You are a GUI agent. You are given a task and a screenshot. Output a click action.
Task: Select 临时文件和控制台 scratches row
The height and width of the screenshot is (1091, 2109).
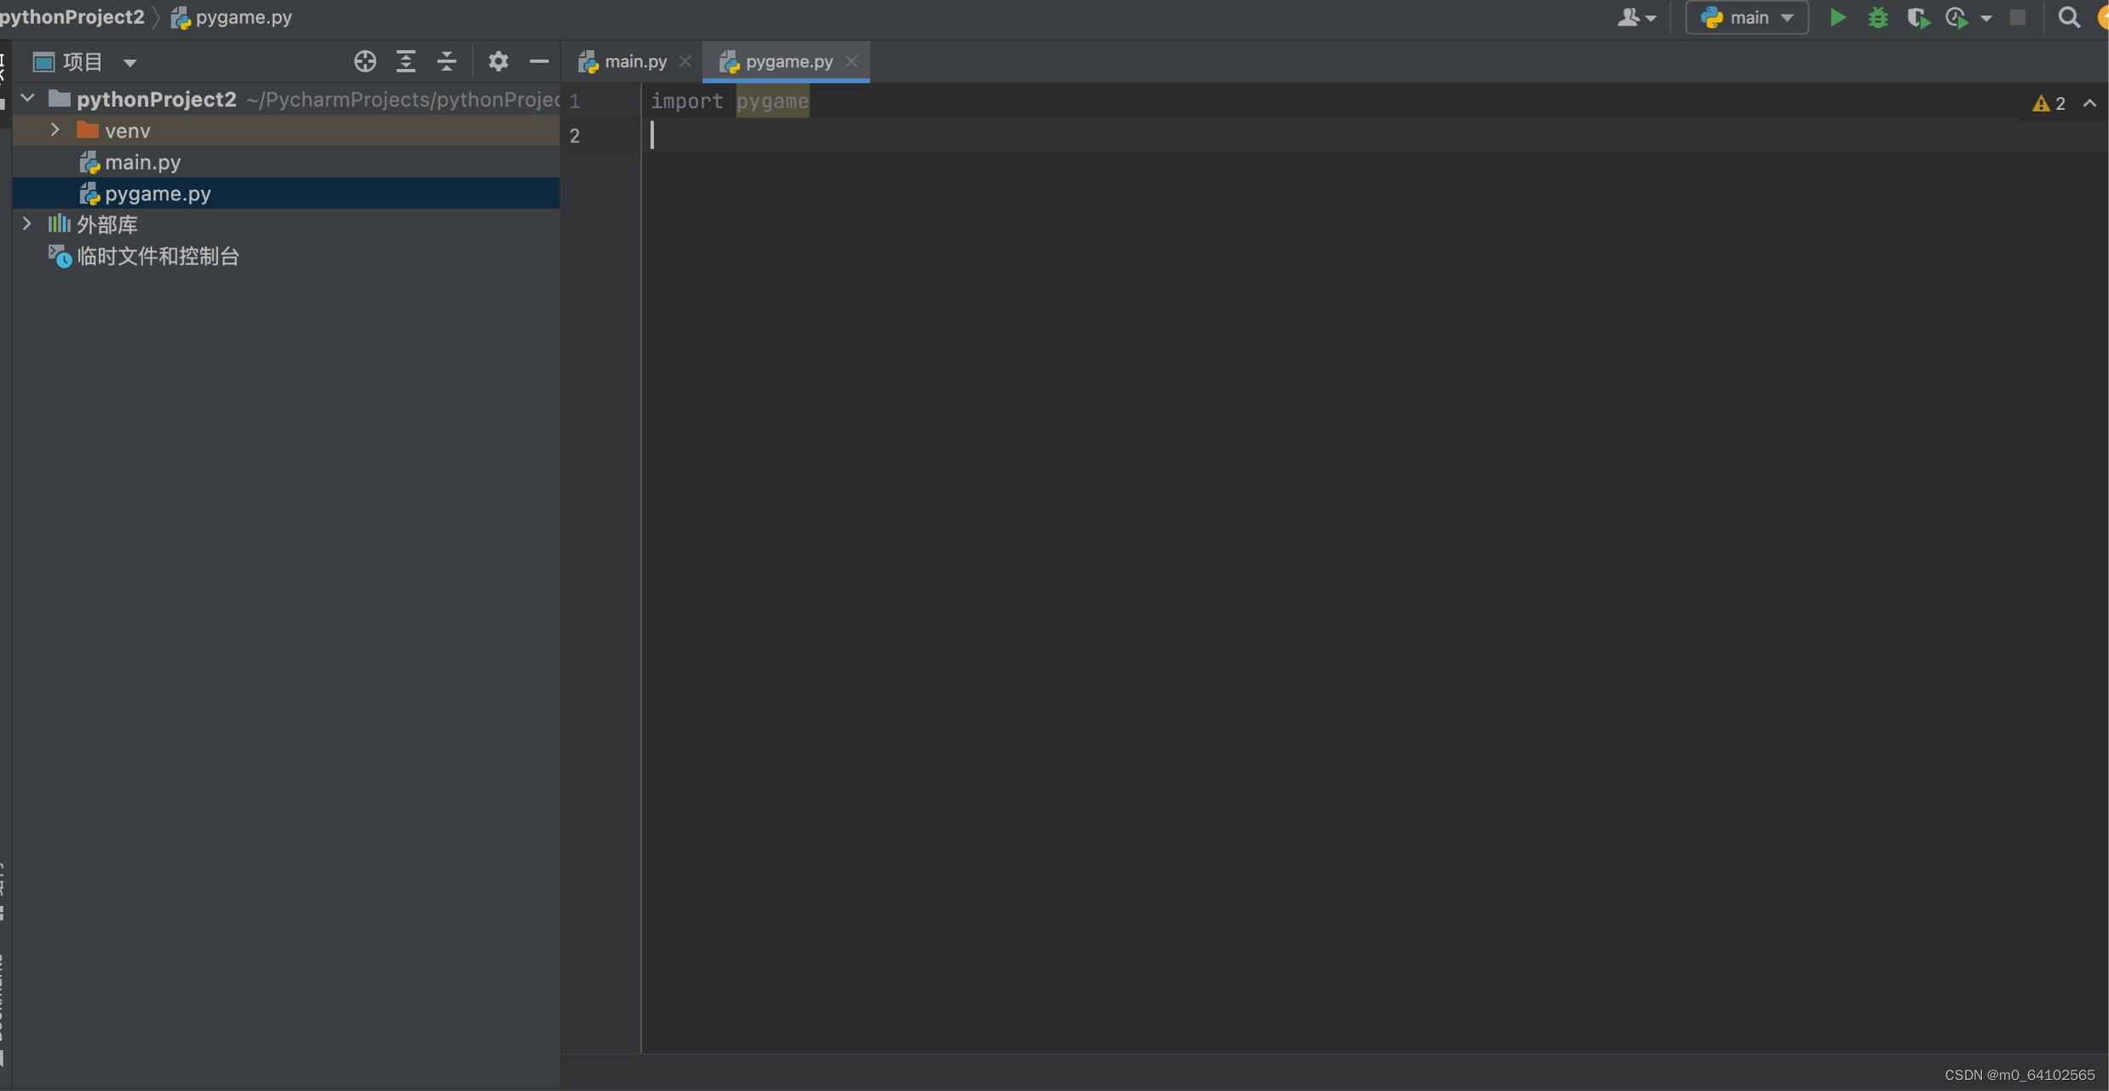286,256
